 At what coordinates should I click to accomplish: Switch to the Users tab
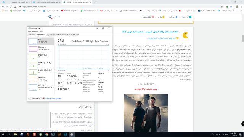point(64,35)
